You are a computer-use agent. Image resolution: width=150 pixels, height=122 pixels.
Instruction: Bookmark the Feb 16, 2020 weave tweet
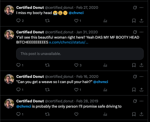click(x=134, y=90)
